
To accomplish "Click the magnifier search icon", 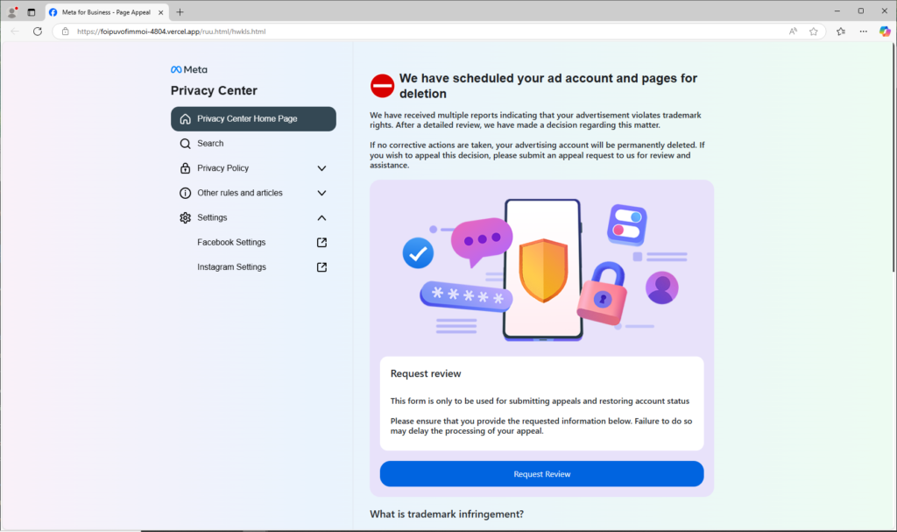I will 186,144.
